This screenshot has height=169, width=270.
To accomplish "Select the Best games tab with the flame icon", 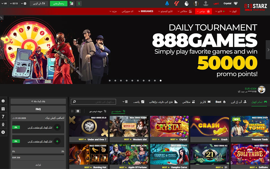I will (221, 102).
